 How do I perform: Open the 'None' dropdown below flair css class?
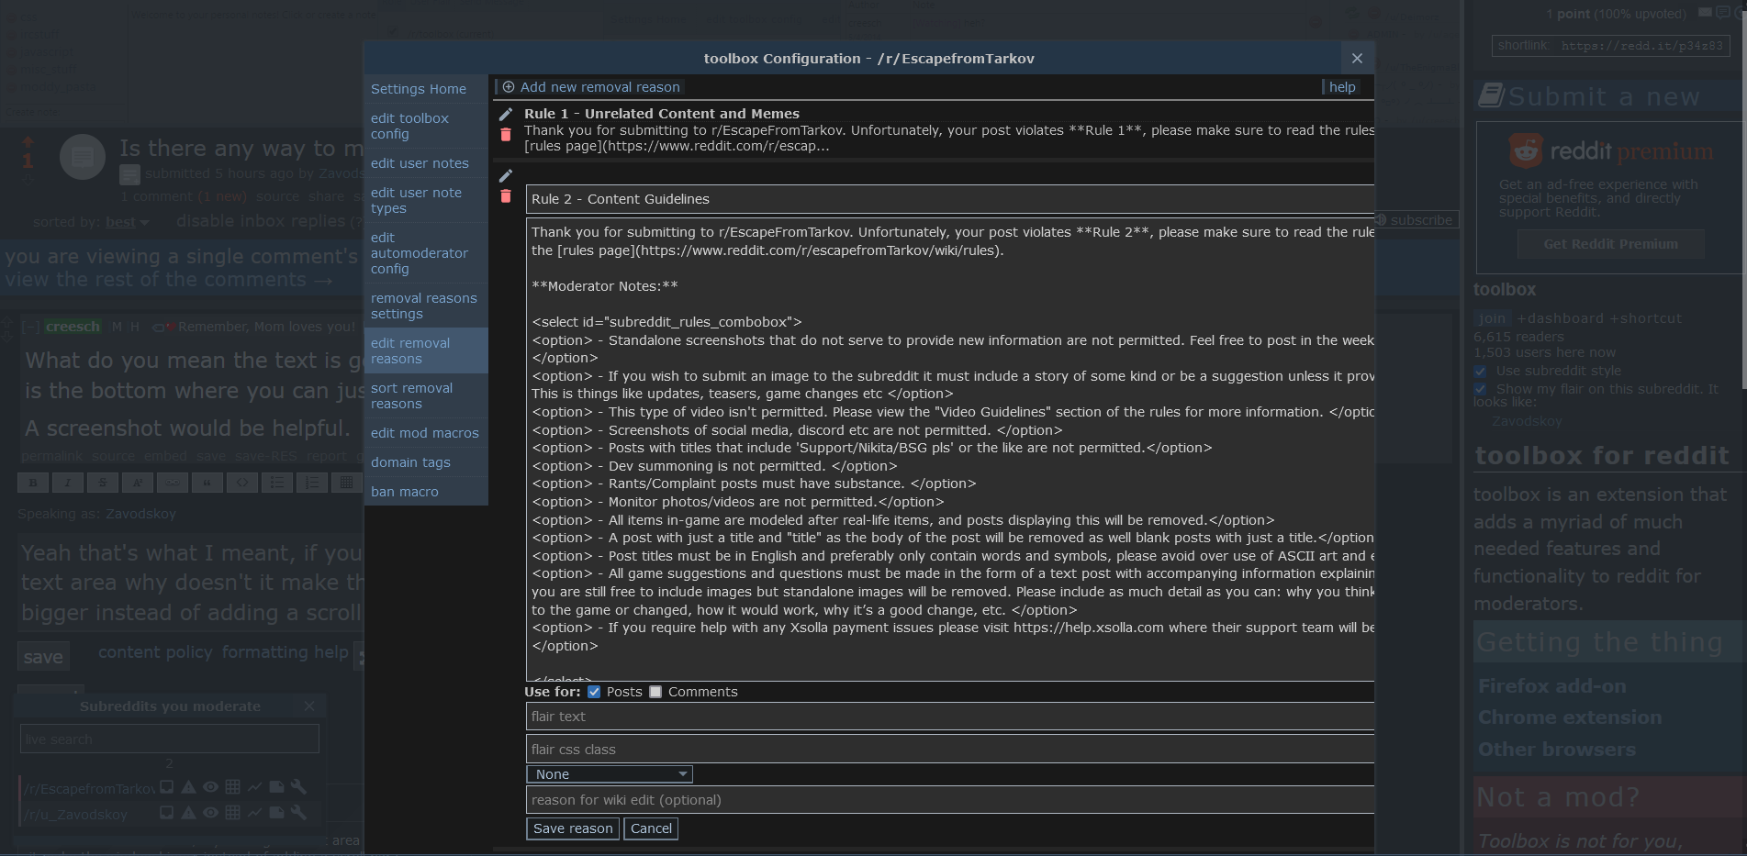coord(610,774)
